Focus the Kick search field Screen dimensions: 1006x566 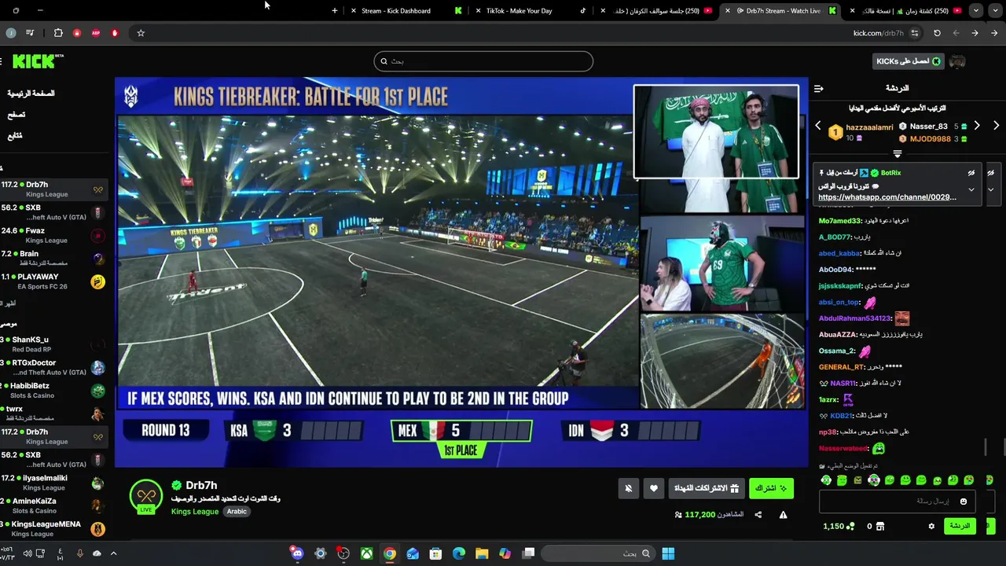tap(483, 61)
